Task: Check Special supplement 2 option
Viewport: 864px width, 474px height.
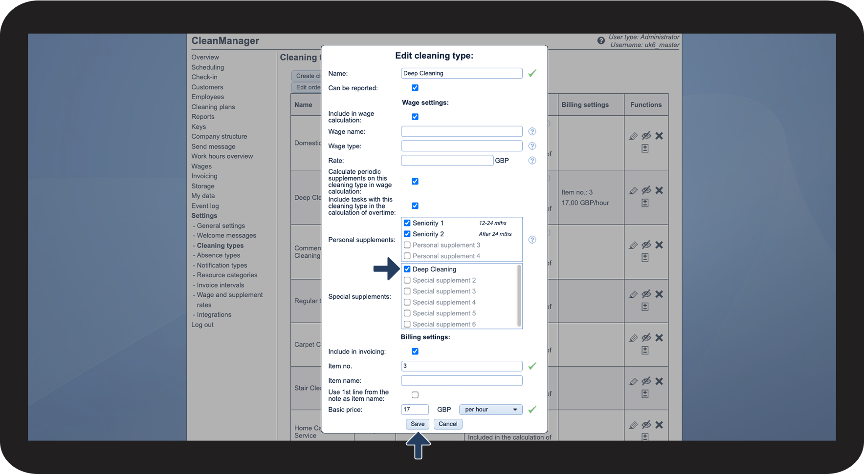Action: point(407,280)
